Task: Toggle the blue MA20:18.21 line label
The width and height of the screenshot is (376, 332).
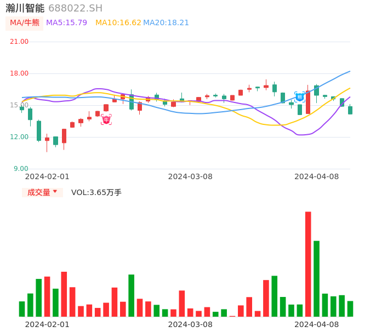Action: [166, 23]
